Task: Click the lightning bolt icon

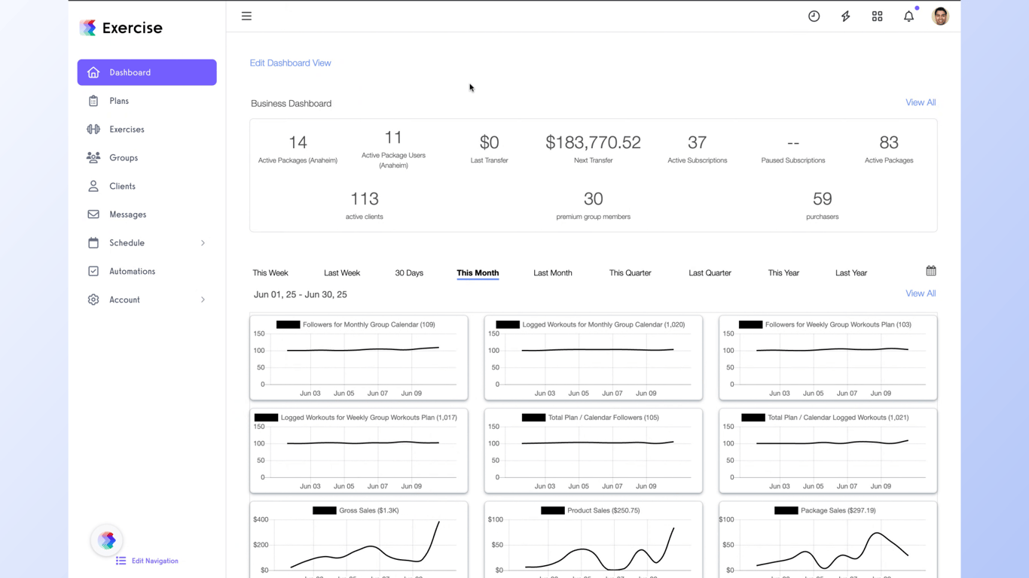Action: tap(845, 16)
